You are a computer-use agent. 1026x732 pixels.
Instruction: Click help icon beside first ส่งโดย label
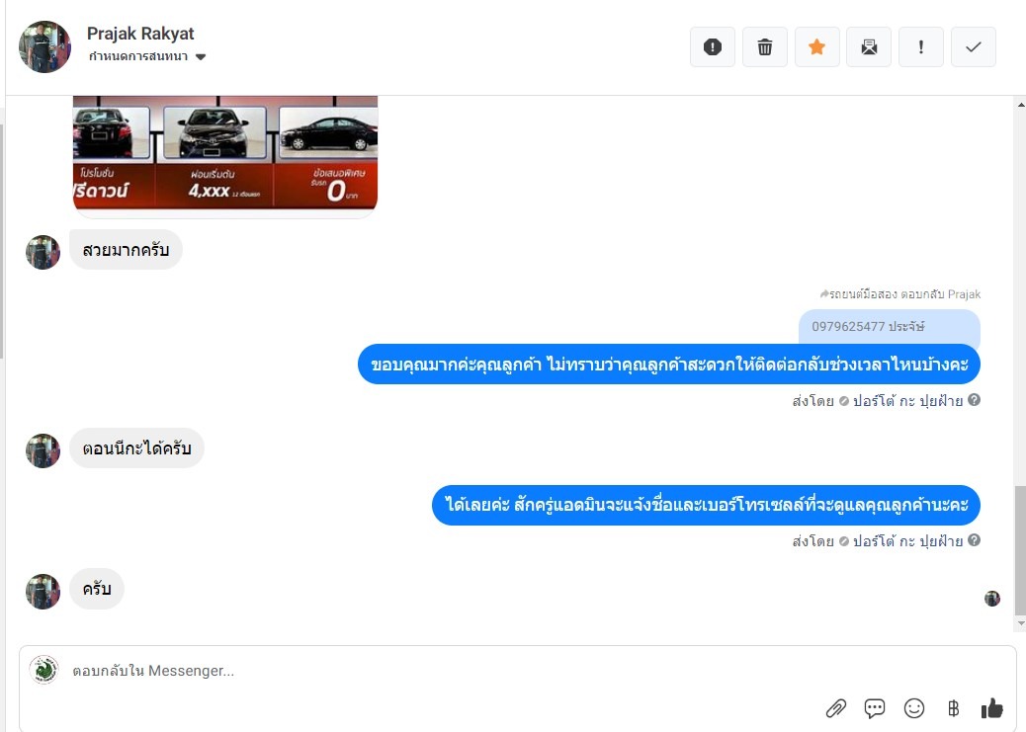pyautogui.click(x=974, y=400)
